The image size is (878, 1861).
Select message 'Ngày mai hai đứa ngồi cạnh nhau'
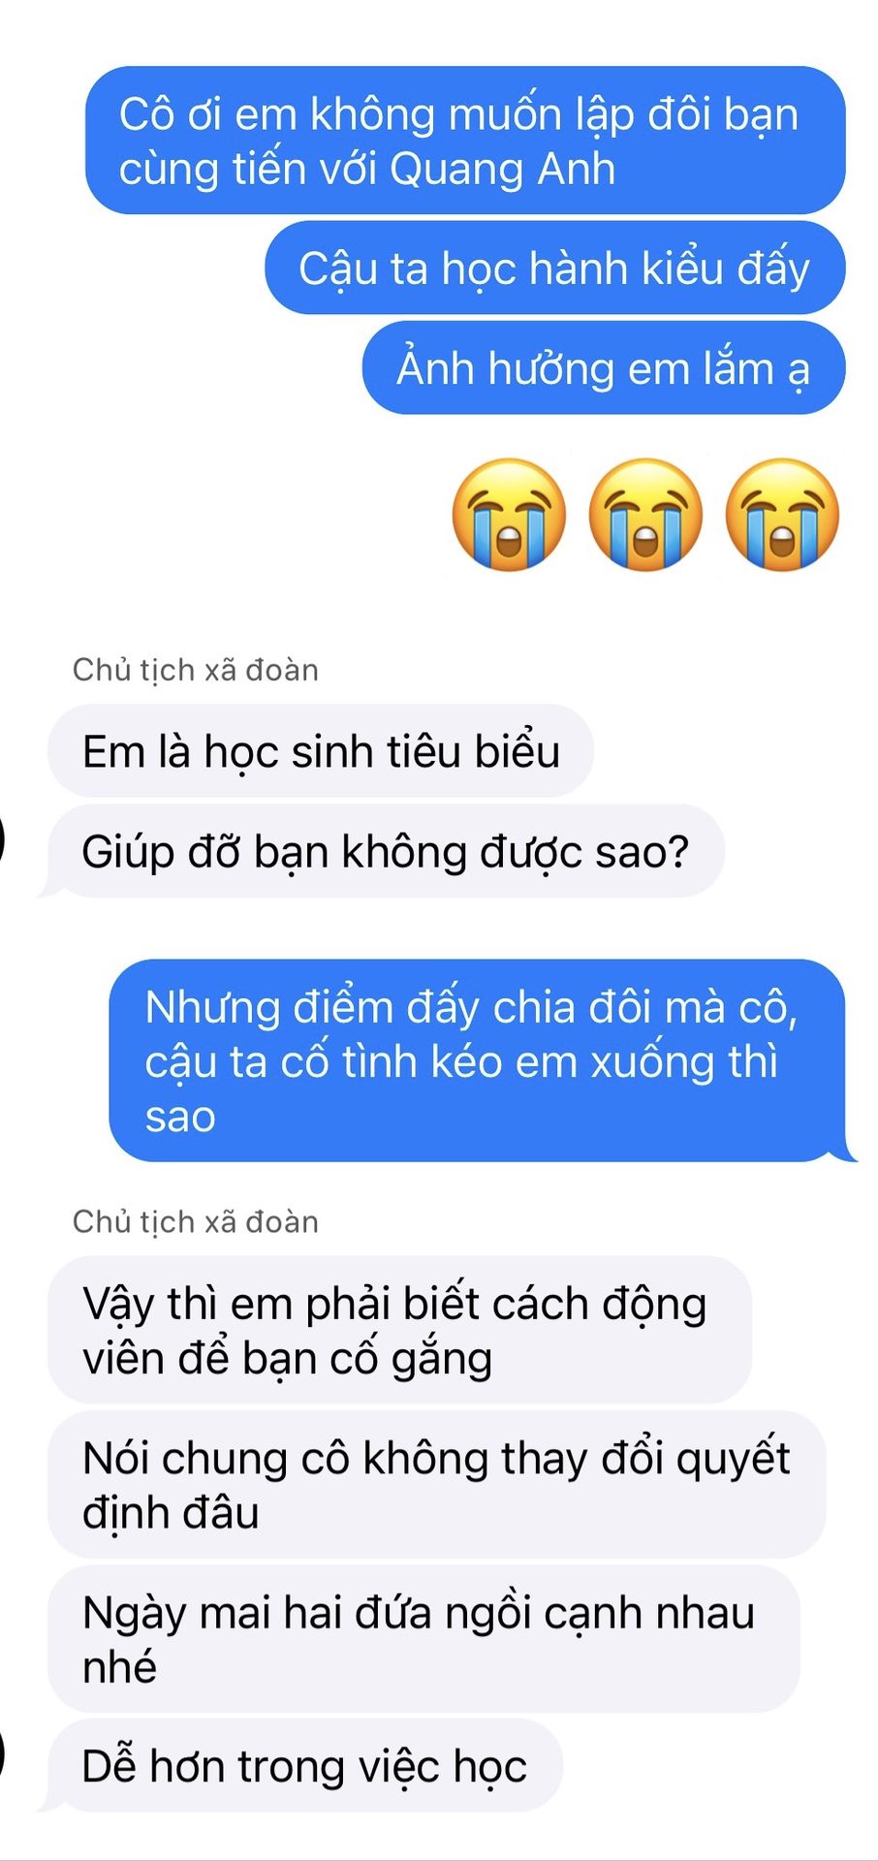pyautogui.click(x=423, y=1638)
